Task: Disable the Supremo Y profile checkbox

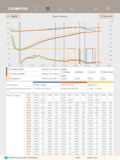Action: pyautogui.click(x=9, y=78)
